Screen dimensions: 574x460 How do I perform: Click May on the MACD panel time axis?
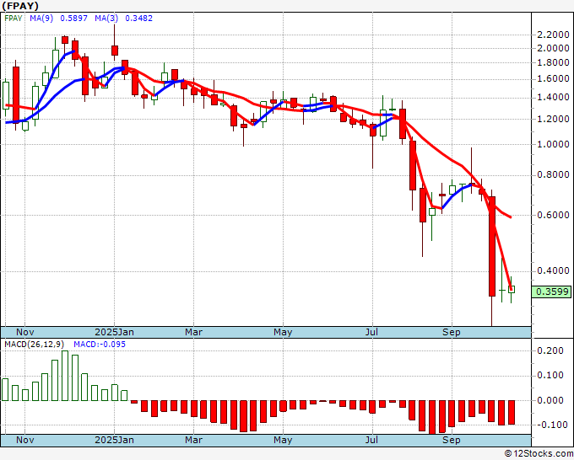283,440
